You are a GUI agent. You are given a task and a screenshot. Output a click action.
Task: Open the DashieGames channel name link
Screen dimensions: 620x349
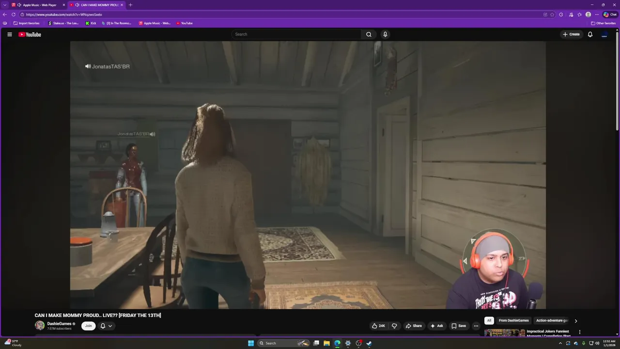click(x=59, y=323)
